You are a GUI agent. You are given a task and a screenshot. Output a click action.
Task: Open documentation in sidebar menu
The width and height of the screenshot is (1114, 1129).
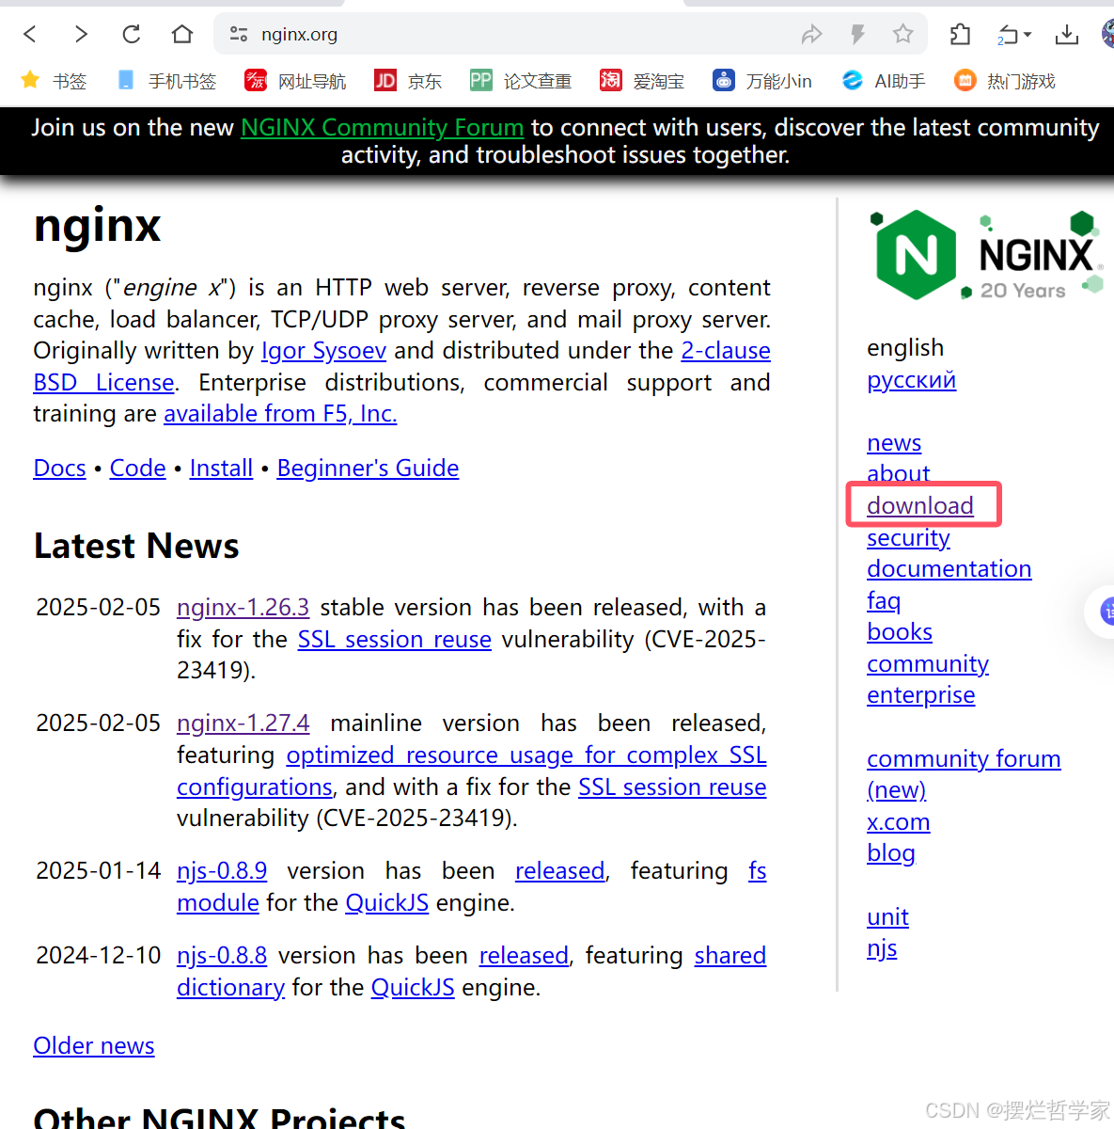[949, 569]
